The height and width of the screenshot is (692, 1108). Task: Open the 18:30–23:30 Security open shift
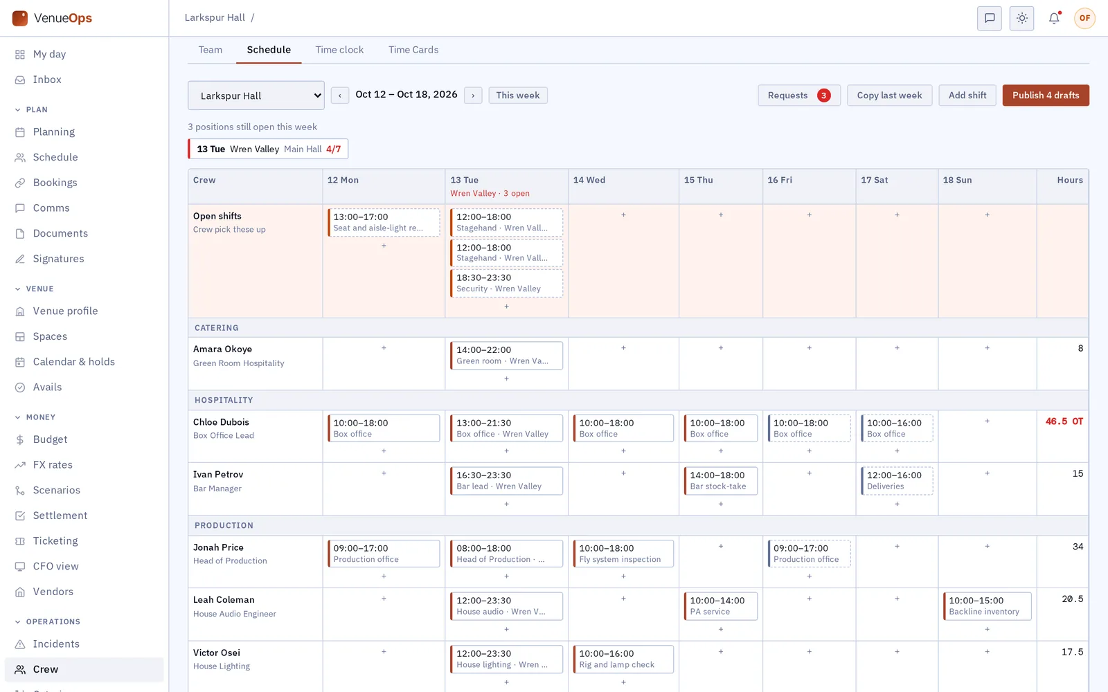tap(506, 283)
